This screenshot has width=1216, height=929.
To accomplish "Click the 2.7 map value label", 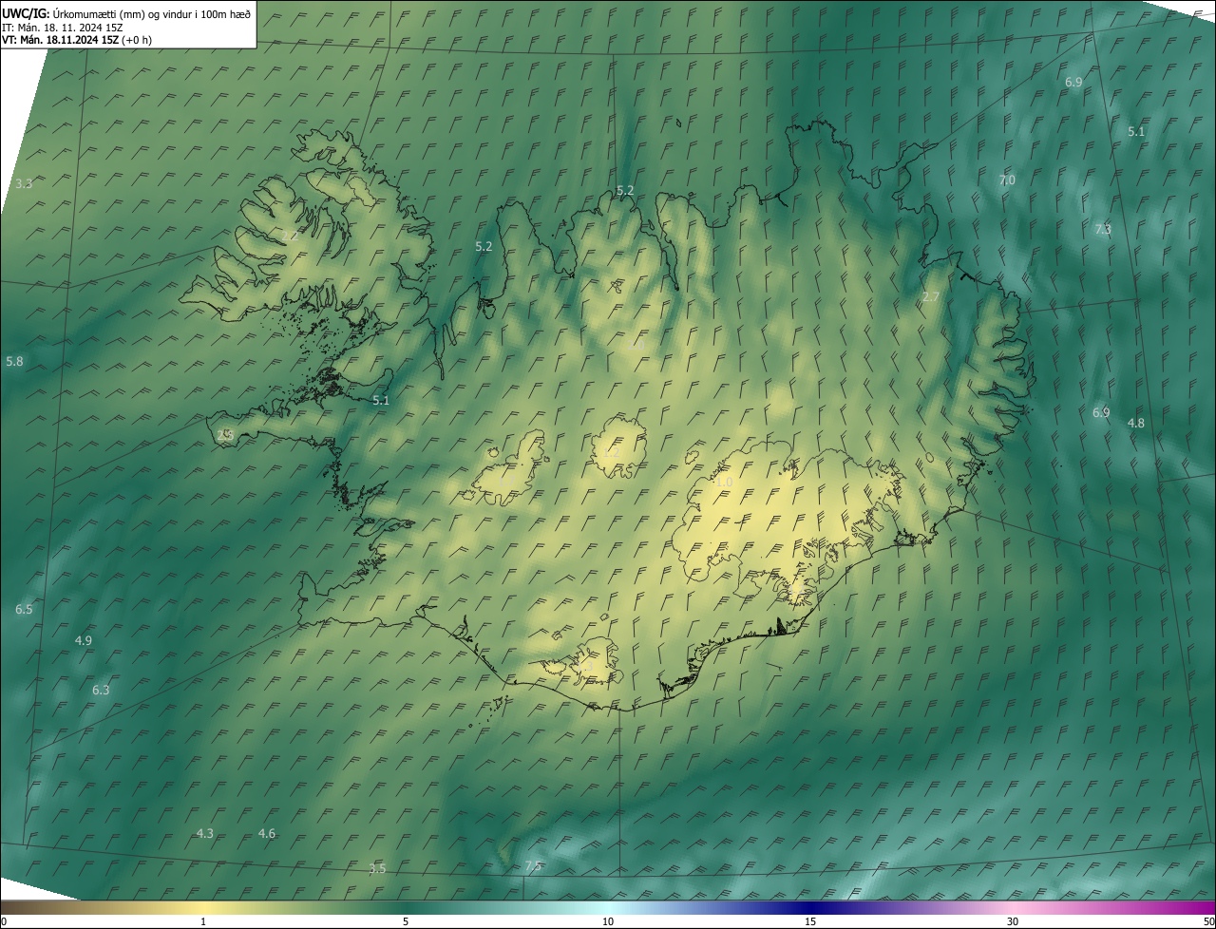I will (931, 297).
